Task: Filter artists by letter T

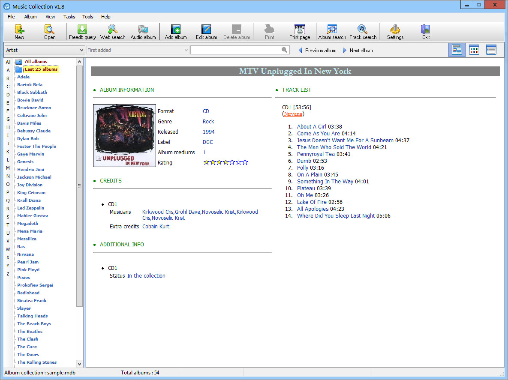Action: coord(8,225)
